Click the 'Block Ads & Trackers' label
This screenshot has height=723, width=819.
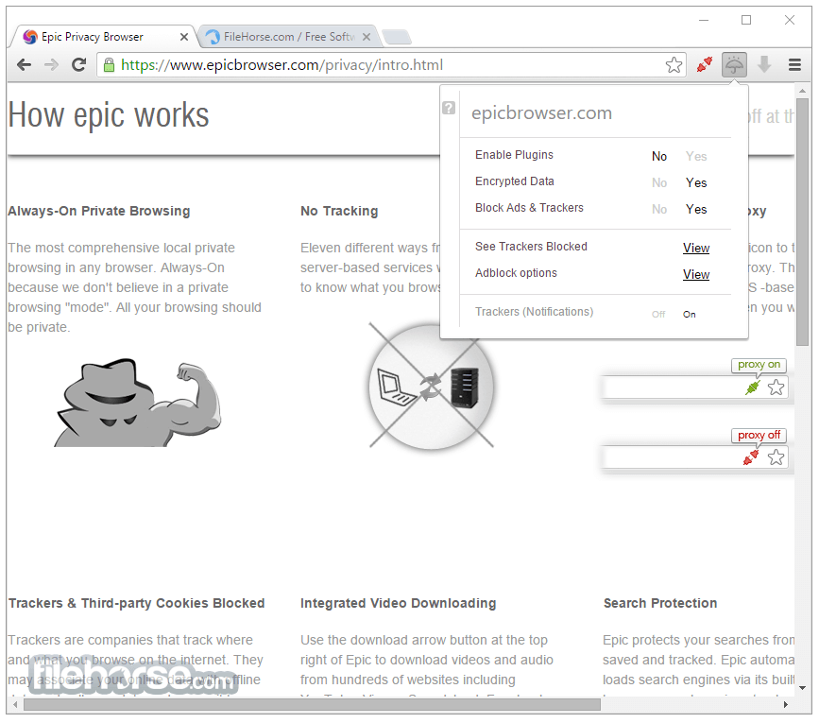pyautogui.click(x=529, y=209)
